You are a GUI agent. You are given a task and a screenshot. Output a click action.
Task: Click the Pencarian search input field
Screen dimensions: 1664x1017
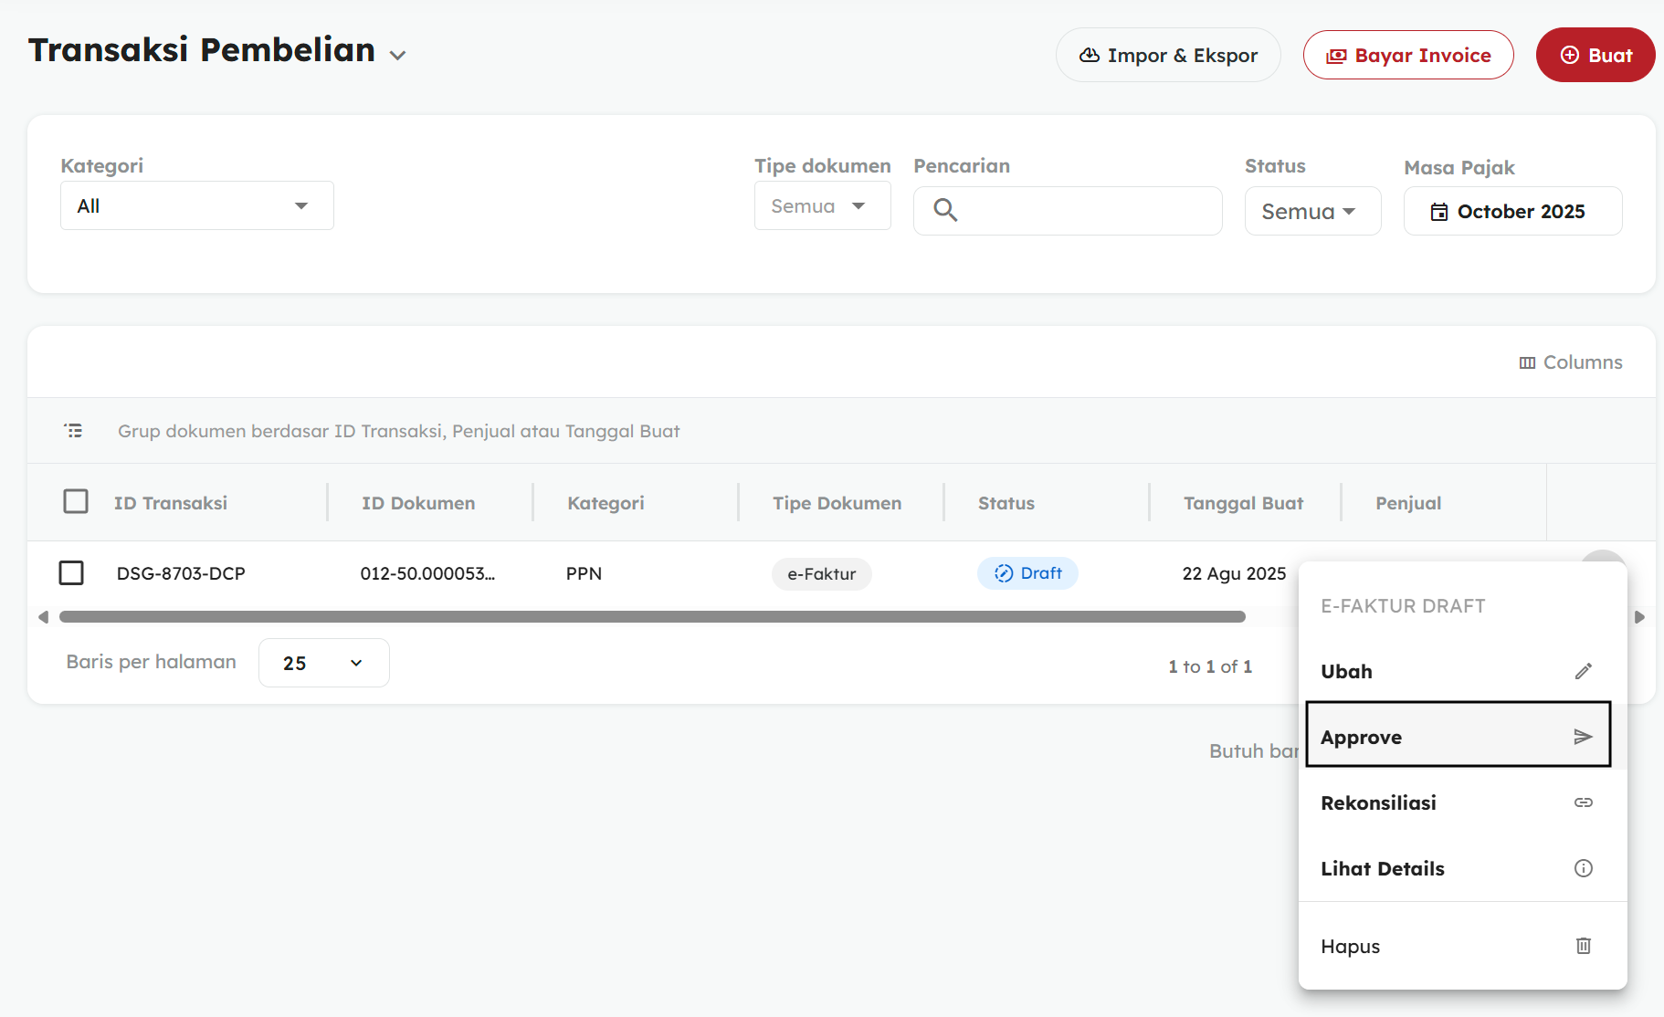point(1068,211)
